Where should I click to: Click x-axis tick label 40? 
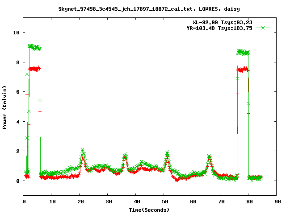(137, 202)
